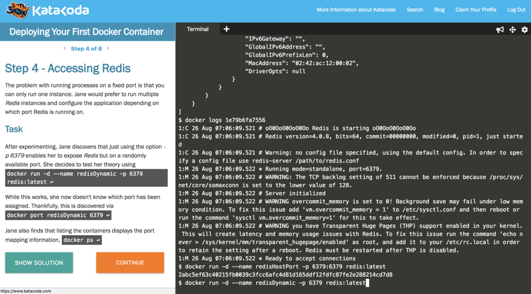
Task: Click the megaphone feedback icon
Action: coord(500,30)
